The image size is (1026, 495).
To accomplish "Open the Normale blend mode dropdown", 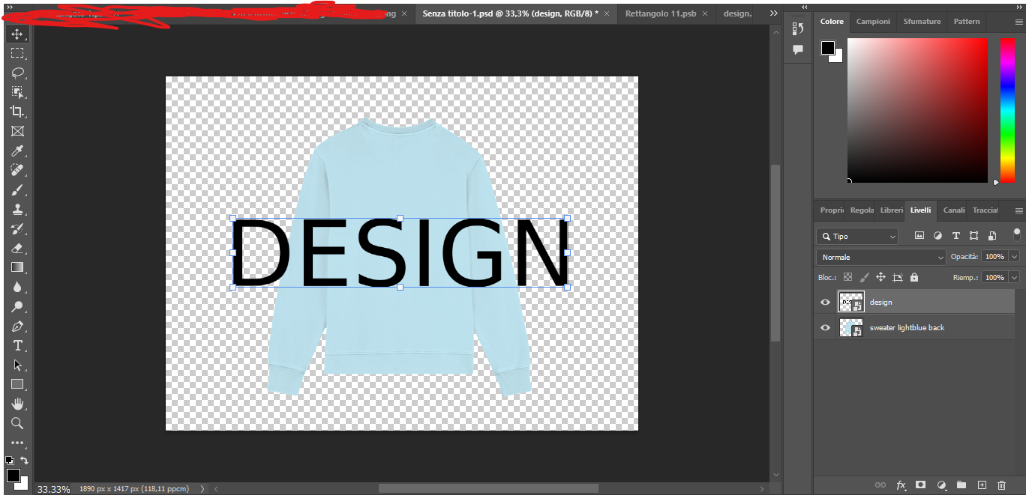I will 880,257.
